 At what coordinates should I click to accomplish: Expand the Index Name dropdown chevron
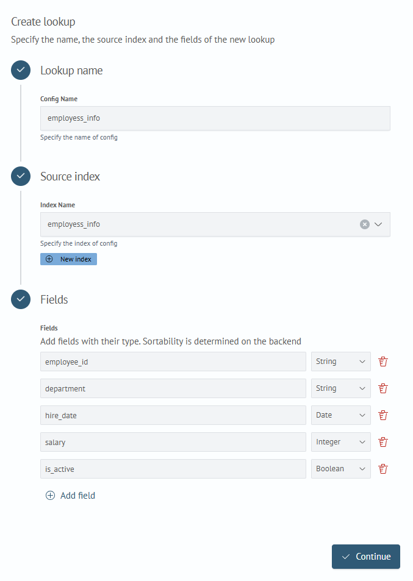378,224
